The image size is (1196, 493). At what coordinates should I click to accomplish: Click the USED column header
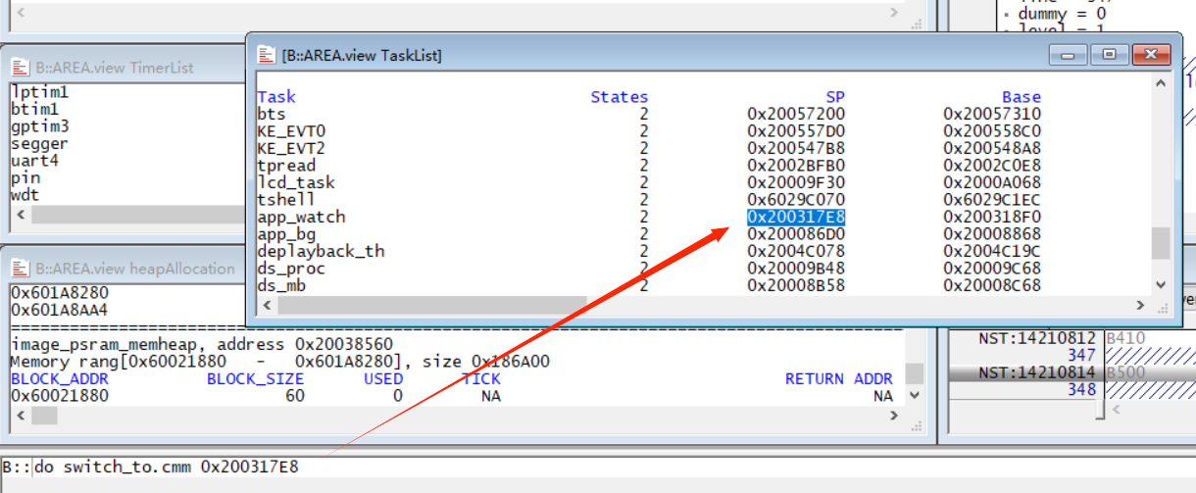[x=383, y=378]
